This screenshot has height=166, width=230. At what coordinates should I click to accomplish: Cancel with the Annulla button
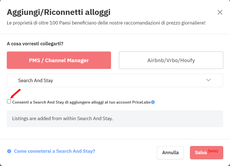coord(170,152)
